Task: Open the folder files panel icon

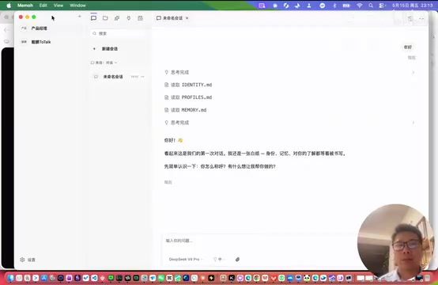Action: [105, 18]
